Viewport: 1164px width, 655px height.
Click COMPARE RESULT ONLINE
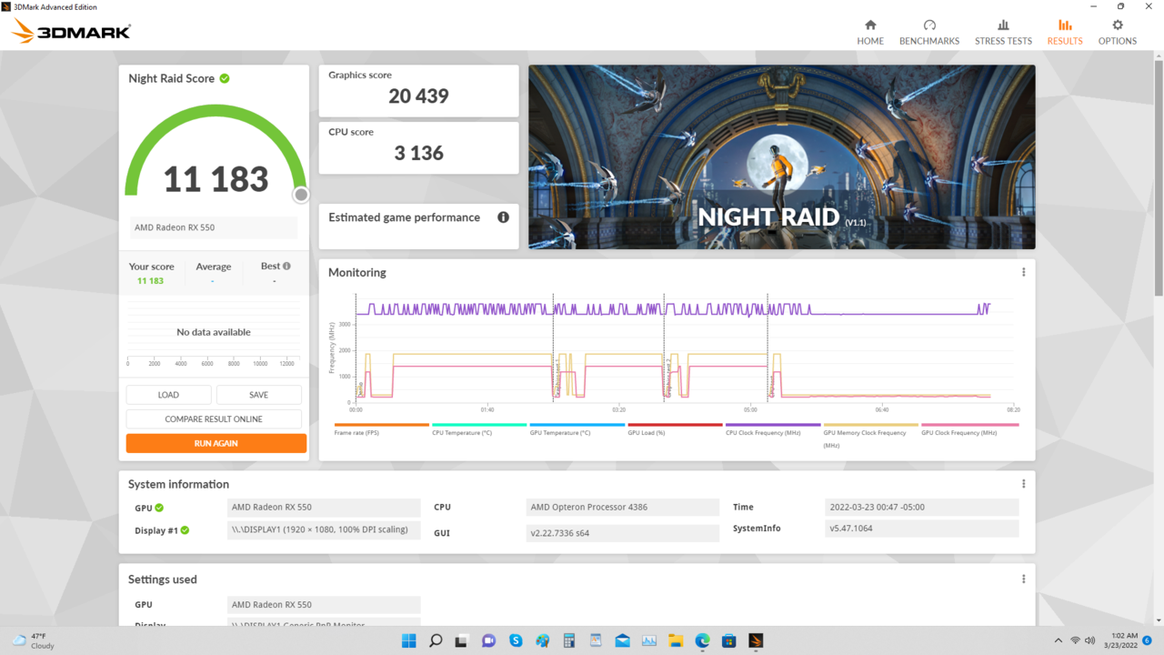216,418
